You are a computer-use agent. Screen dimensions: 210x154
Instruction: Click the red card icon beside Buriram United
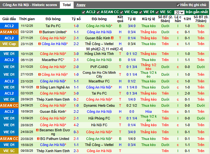coord(40,32)
